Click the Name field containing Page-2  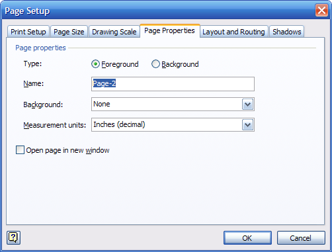click(x=173, y=84)
